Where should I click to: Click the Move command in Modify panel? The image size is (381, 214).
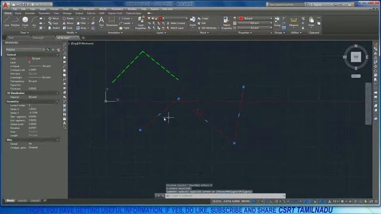(x=54, y=18)
